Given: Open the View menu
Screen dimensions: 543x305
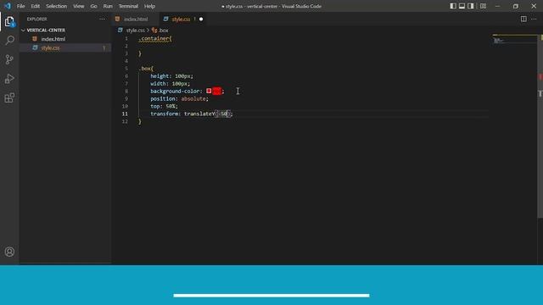Looking at the screenshot, I should [x=79, y=6].
